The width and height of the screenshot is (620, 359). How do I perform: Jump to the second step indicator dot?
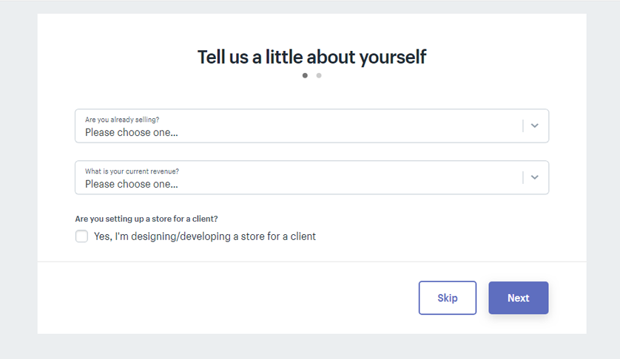[319, 75]
